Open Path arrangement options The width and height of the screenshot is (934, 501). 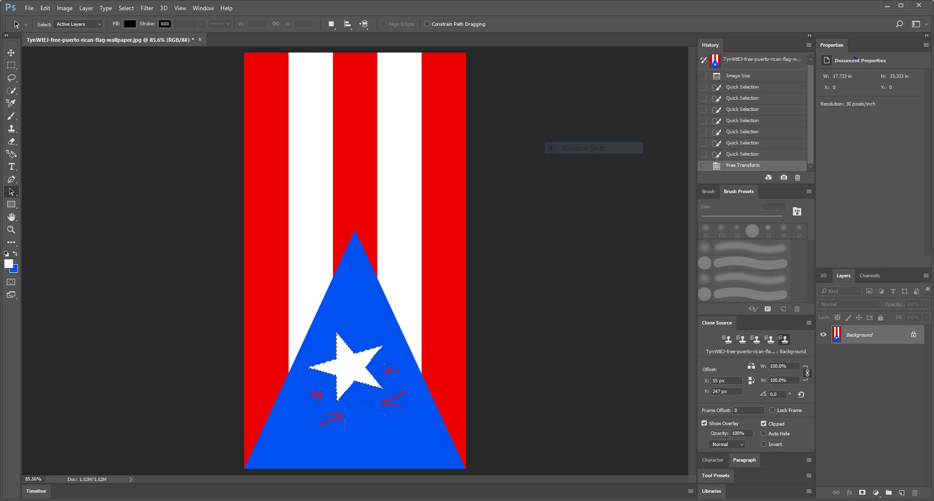pyautogui.click(x=364, y=24)
